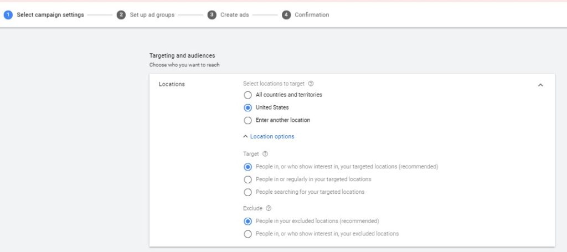Select People in your excluded locations (recommended)
The image size is (567, 252).
(x=248, y=222)
